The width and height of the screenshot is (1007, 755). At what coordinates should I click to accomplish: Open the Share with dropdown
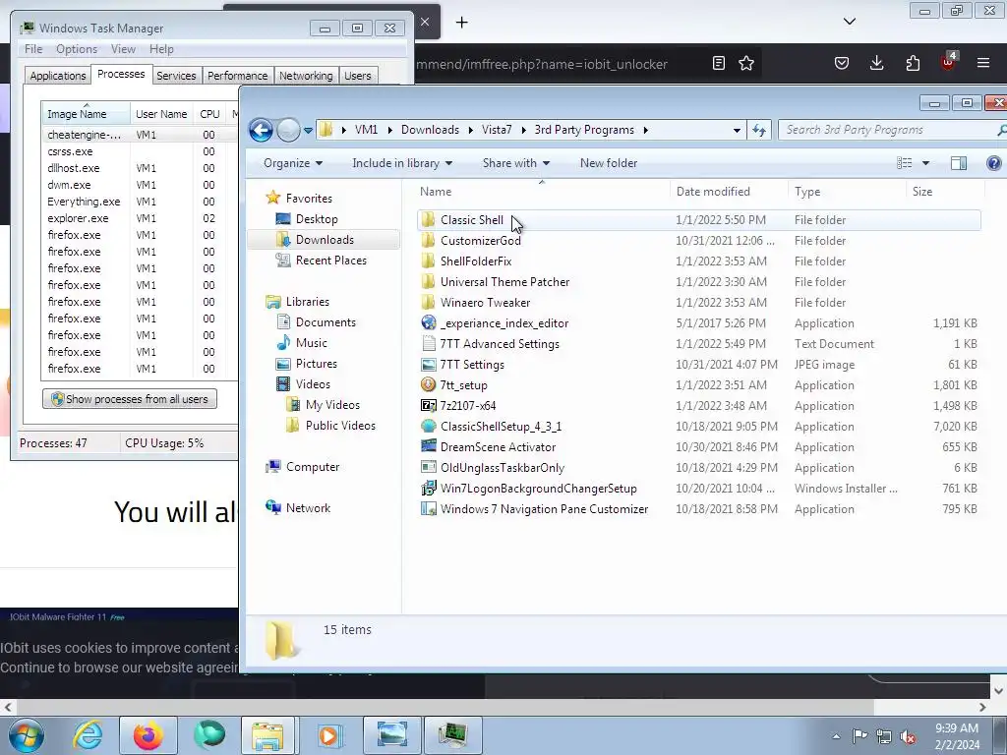[x=516, y=163]
